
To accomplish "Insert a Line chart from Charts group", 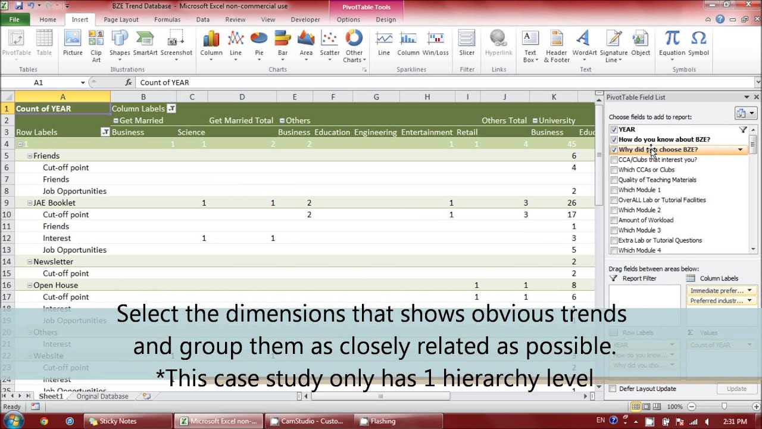I will pos(236,45).
